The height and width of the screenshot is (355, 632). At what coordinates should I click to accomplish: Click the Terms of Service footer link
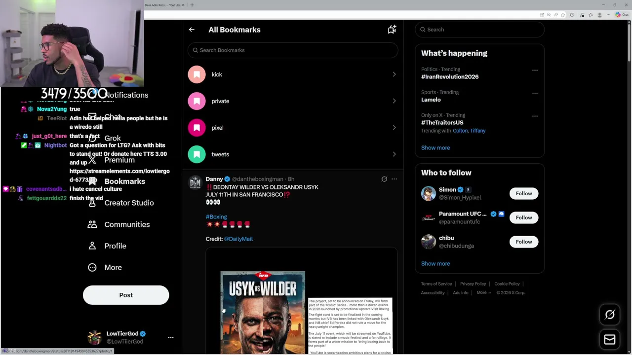(x=436, y=284)
